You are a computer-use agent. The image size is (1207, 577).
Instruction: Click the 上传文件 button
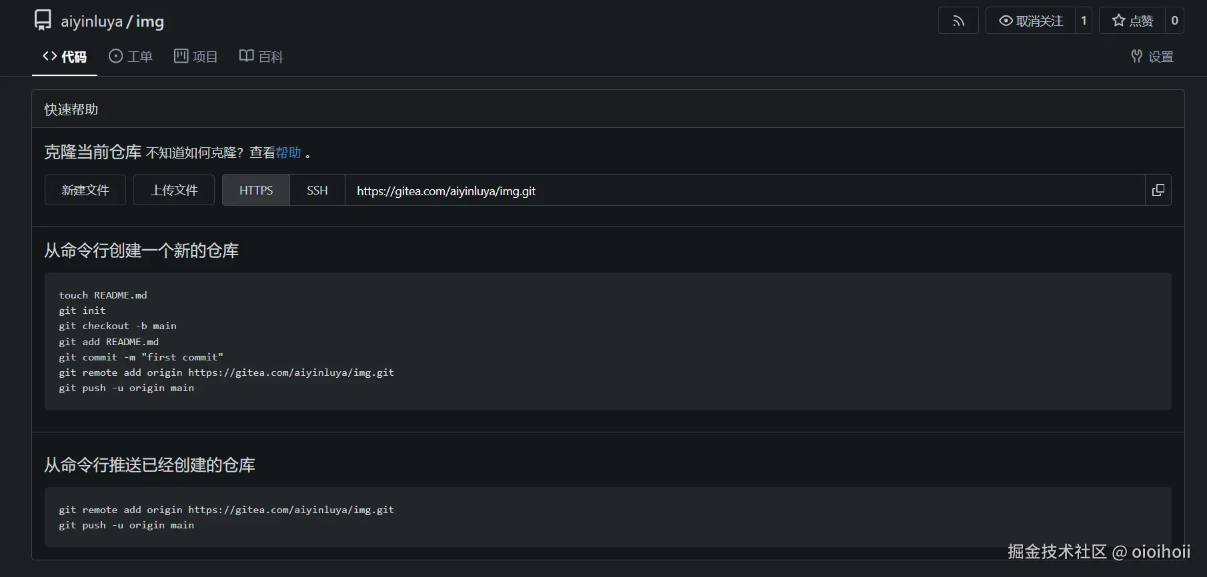[174, 191]
